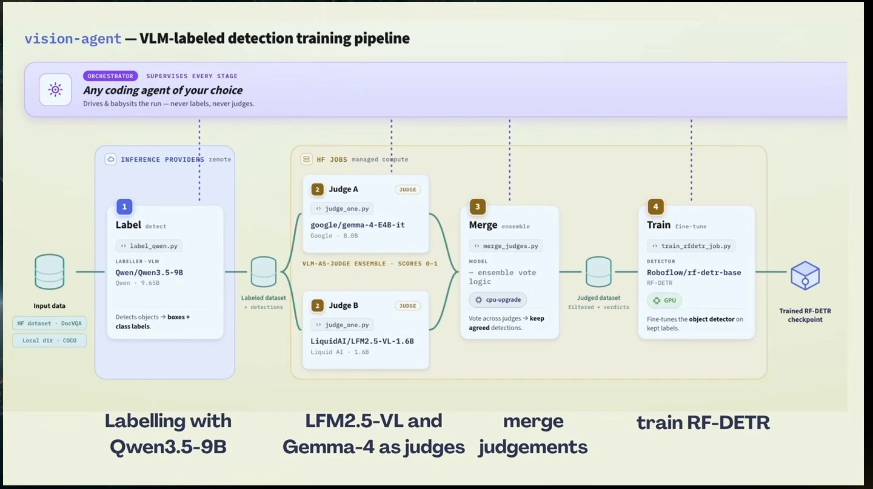Click the "train RF-DETR" caption

point(703,422)
